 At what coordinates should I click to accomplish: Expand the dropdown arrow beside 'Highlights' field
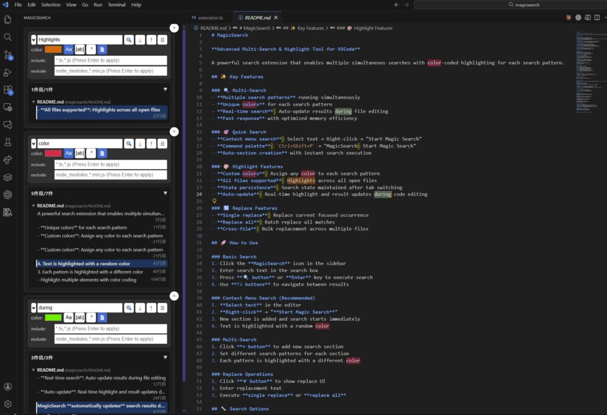tap(34, 40)
